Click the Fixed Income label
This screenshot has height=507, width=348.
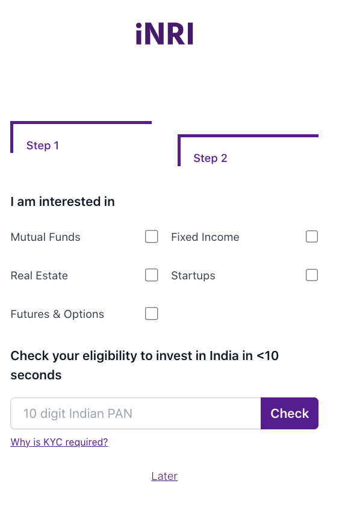point(205,237)
